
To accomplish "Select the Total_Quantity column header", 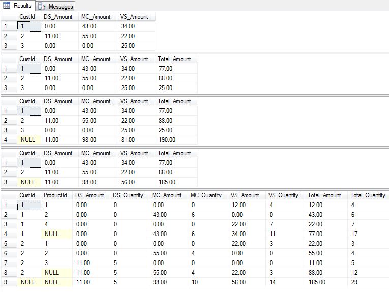I will pyautogui.click(x=368, y=195).
